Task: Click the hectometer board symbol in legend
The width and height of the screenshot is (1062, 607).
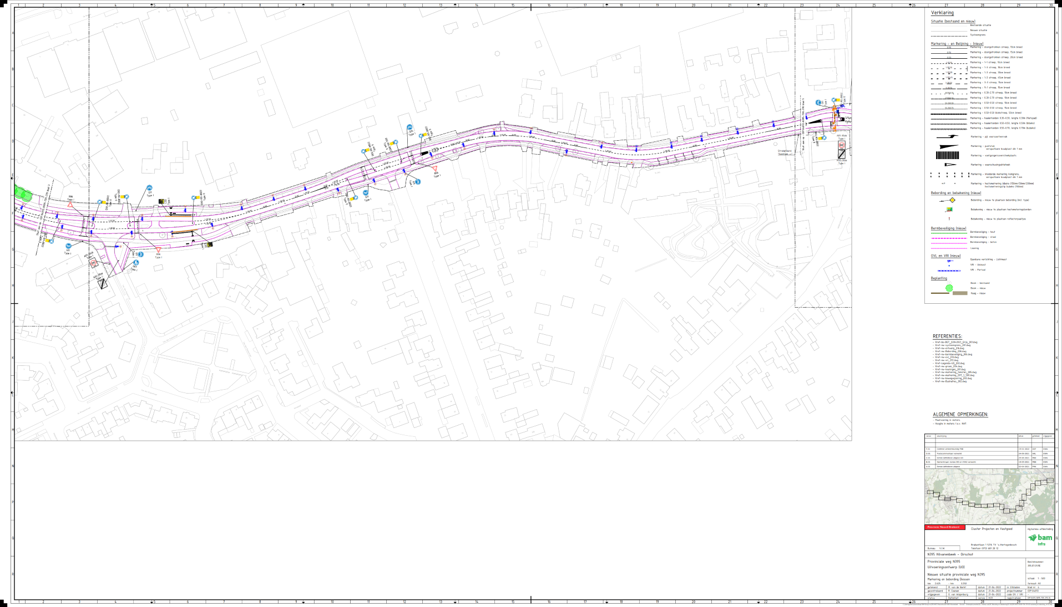Action: click(x=949, y=210)
